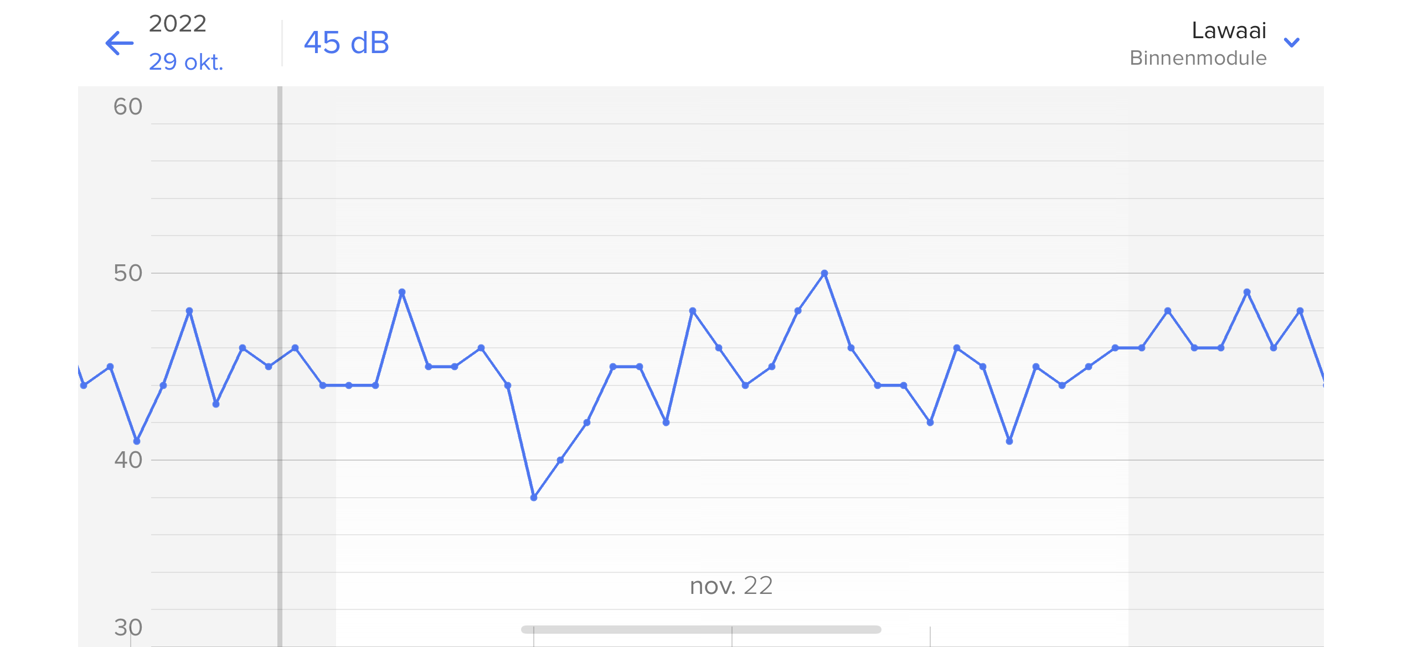Select the 49 dB peak in the right shaded area
The height and width of the screenshot is (647, 1402).
click(1247, 292)
